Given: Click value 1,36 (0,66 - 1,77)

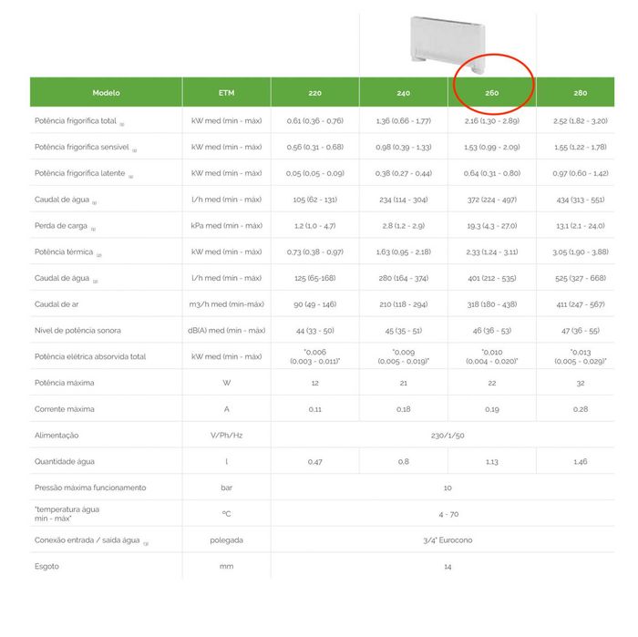Looking at the screenshot, I should pos(403,121).
